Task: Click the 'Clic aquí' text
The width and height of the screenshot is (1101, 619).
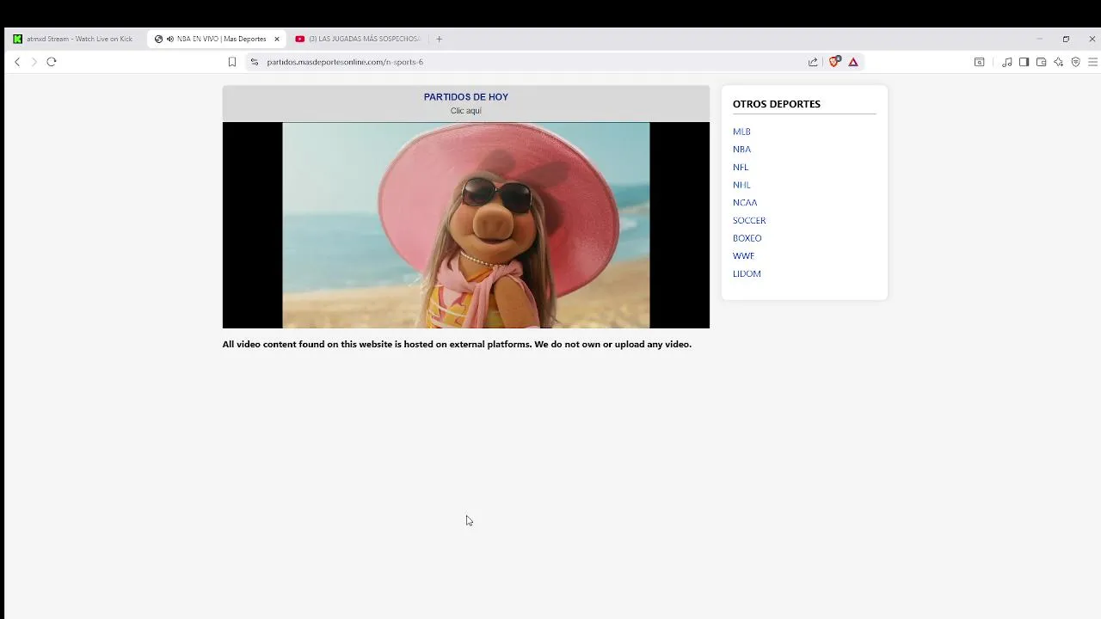Action: [x=466, y=111]
